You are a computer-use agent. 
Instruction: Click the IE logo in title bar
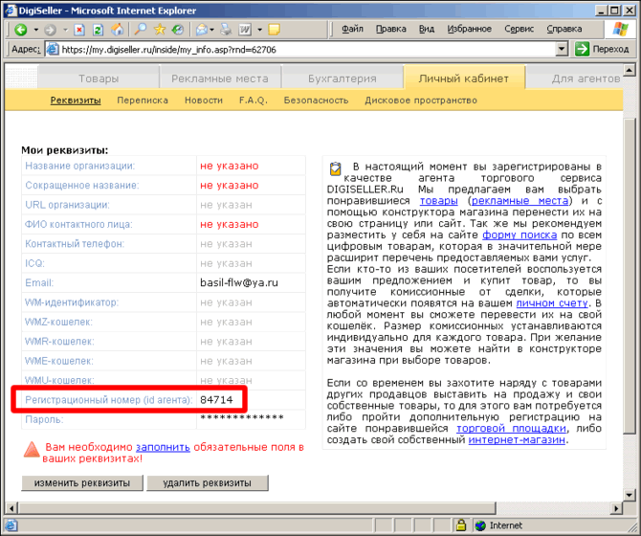pos(11,11)
